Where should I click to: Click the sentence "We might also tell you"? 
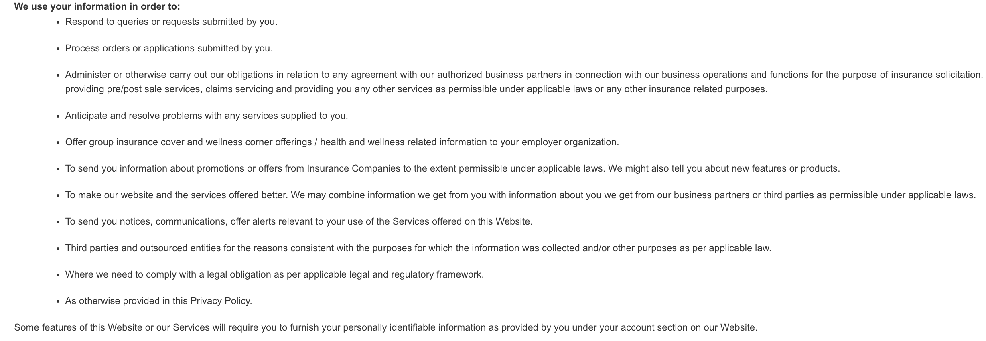[x=724, y=168]
